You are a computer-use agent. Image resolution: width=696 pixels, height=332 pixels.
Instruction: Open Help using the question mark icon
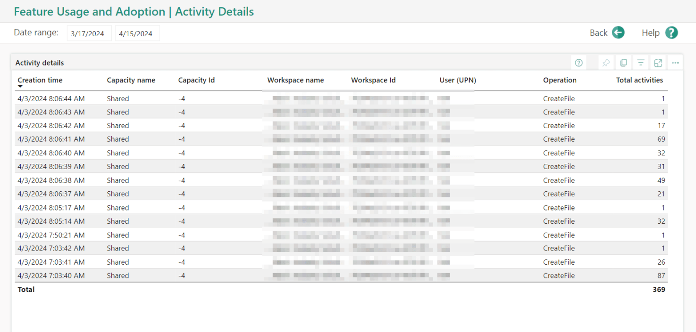[671, 32]
